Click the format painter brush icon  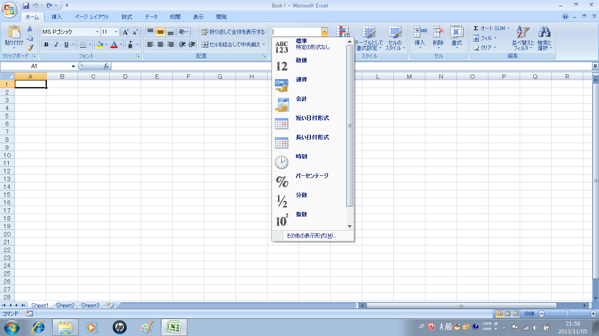pos(30,48)
